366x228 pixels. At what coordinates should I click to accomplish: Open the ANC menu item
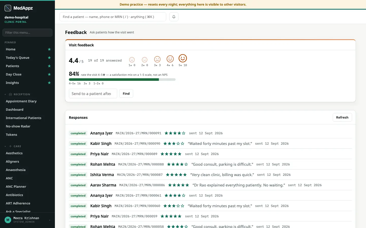point(9,178)
